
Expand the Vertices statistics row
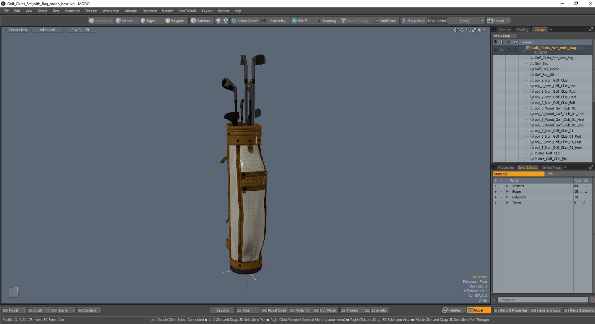tap(507, 186)
